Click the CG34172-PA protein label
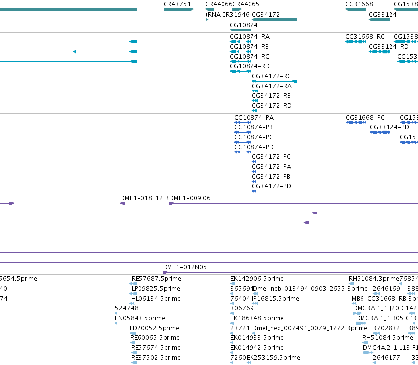 (x=272, y=167)
